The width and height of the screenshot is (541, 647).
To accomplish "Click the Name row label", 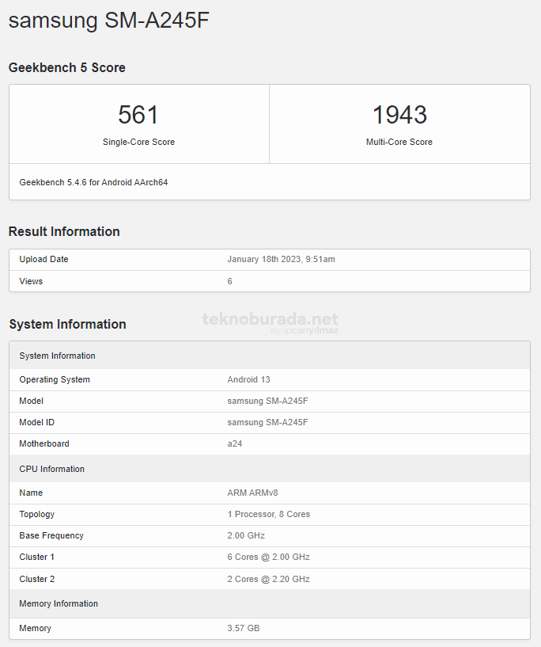I will pyautogui.click(x=31, y=493).
